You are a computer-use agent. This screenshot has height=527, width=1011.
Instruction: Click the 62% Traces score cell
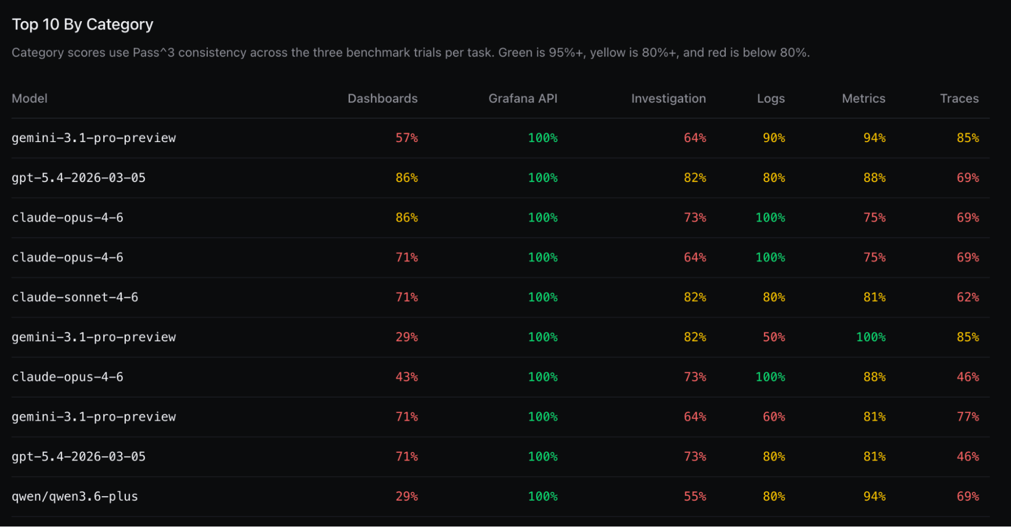968,297
